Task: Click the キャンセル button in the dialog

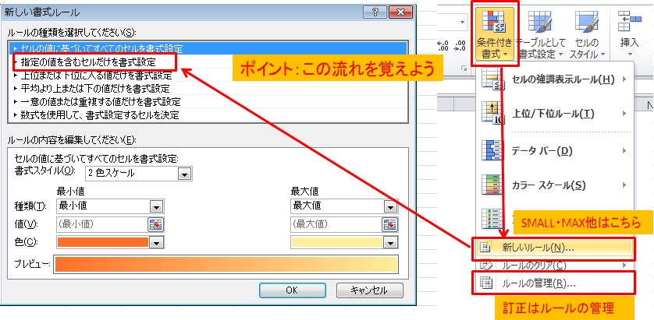Action: (x=370, y=290)
